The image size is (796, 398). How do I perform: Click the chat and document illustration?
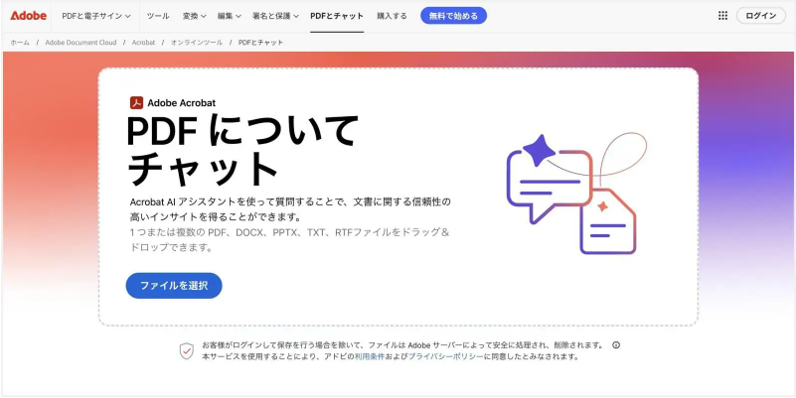[576, 194]
